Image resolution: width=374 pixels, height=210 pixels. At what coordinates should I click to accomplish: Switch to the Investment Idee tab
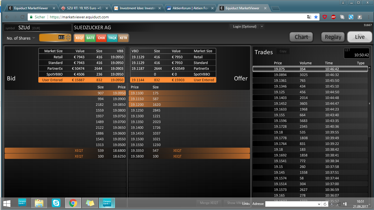pyautogui.click(x=137, y=8)
